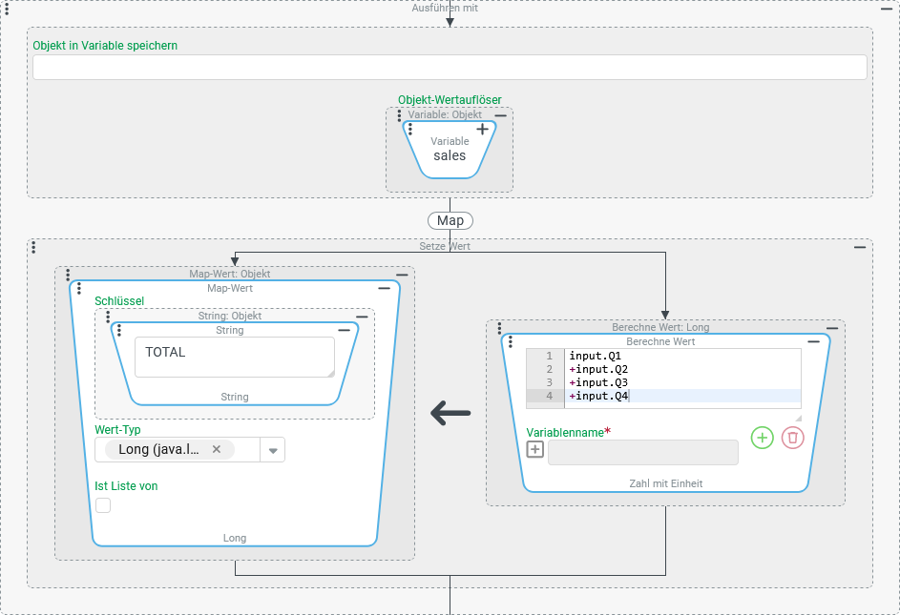The height and width of the screenshot is (615, 900).
Task: Open the Wert-Typ dropdown arrow
Action: point(273,450)
